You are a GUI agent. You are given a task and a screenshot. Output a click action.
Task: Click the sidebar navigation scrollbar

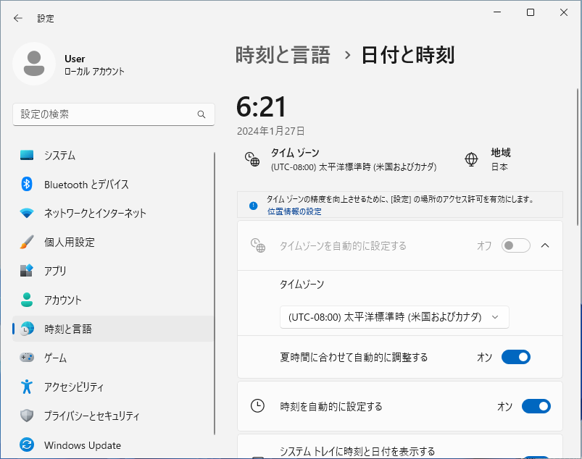(215, 293)
